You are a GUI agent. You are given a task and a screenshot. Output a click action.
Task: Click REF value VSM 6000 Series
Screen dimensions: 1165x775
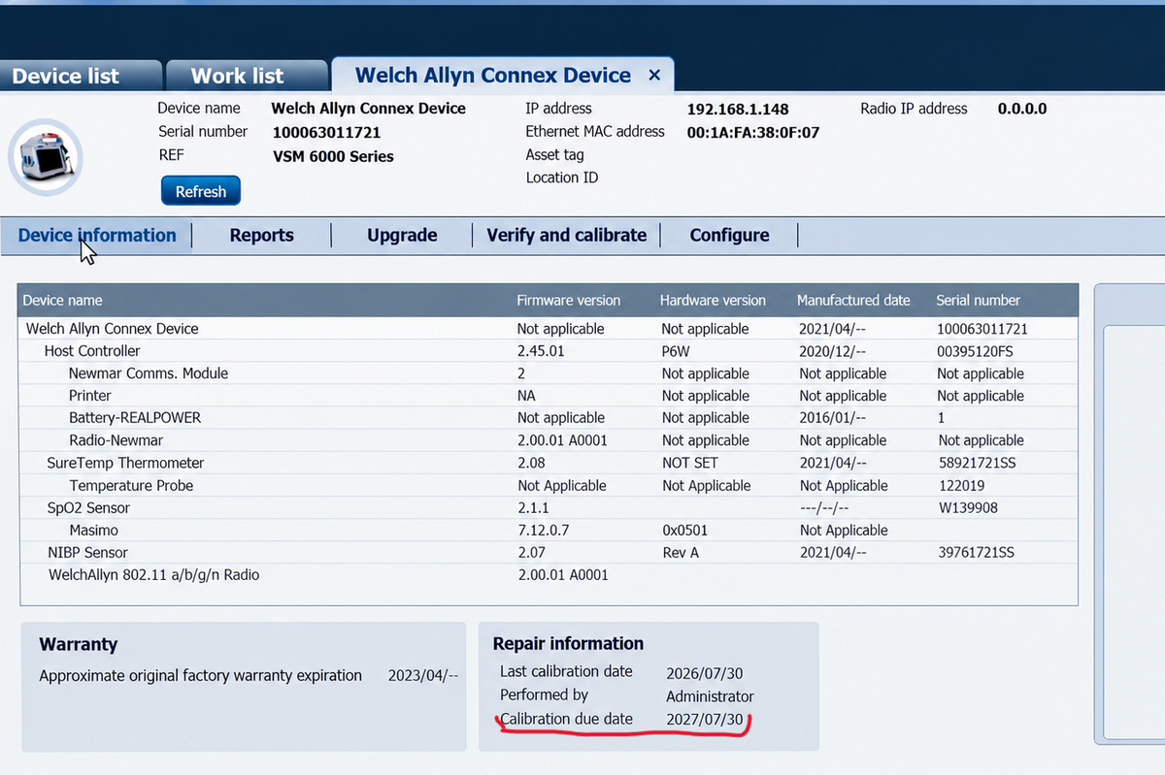pyautogui.click(x=334, y=155)
